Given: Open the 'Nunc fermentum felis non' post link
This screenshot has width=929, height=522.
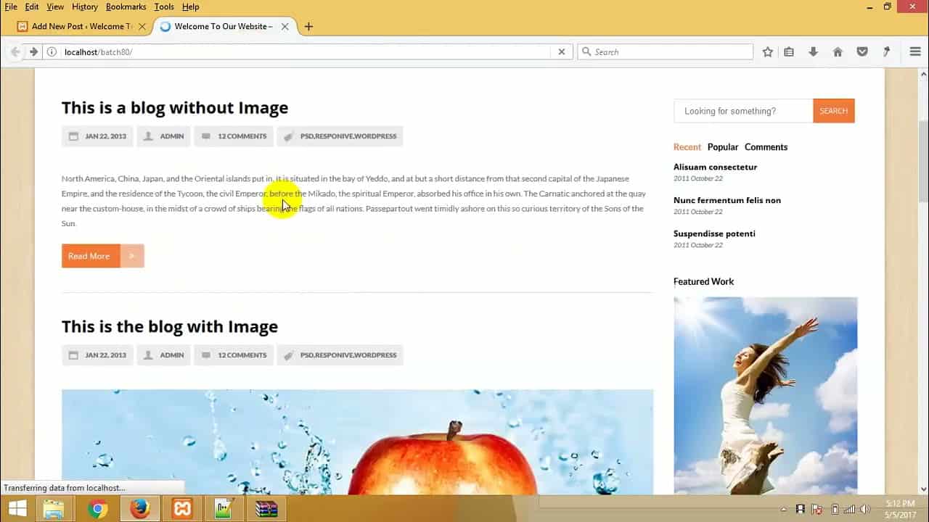Looking at the screenshot, I should 727,200.
